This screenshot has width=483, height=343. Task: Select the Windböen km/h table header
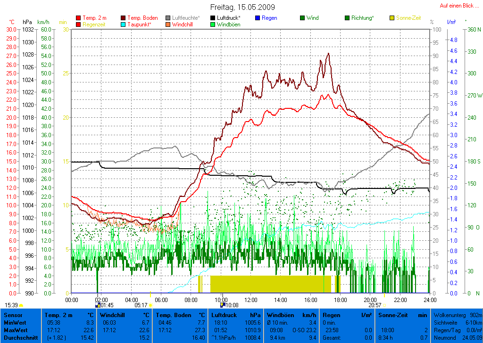tap(291, 315)
